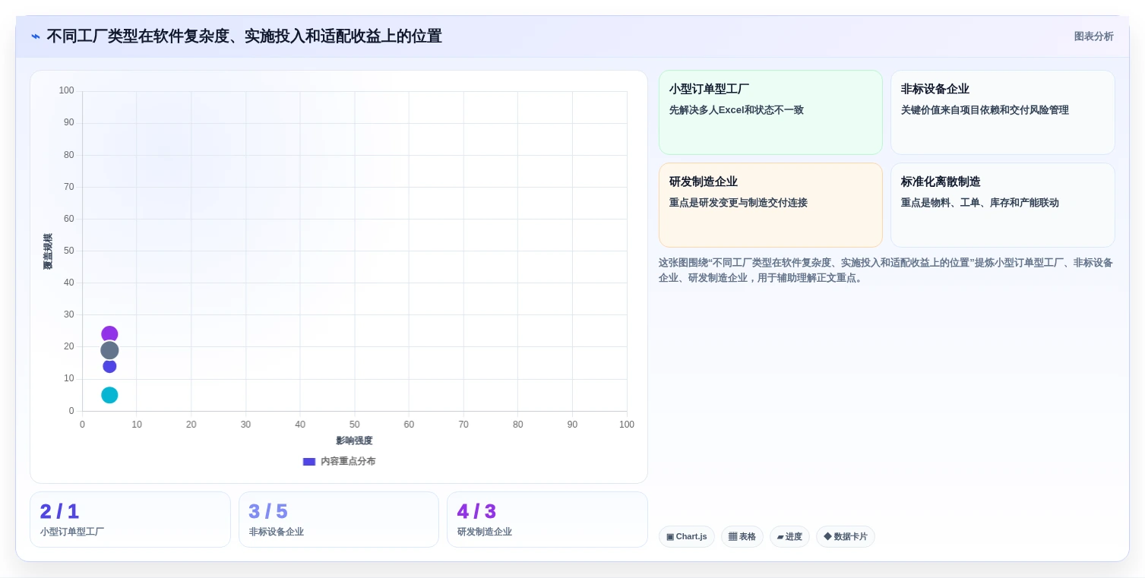This screenshot has height=578, width=1145.
Task: Click the text 重点是研发变更与制造交付连接
Action: [739, 203]
